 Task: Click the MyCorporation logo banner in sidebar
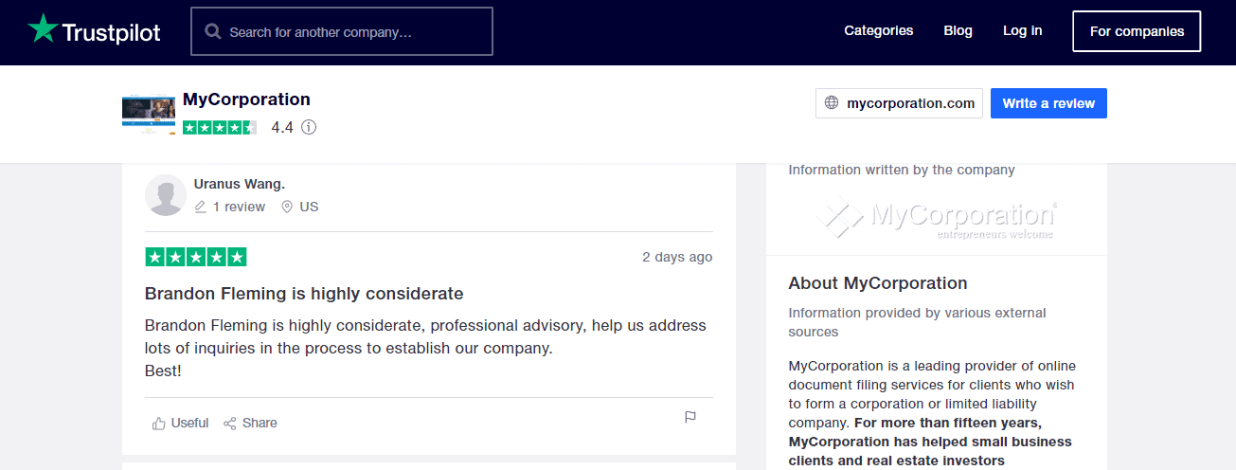(937, 218)
